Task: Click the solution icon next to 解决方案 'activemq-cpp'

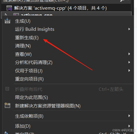Action: click(9, 8)
